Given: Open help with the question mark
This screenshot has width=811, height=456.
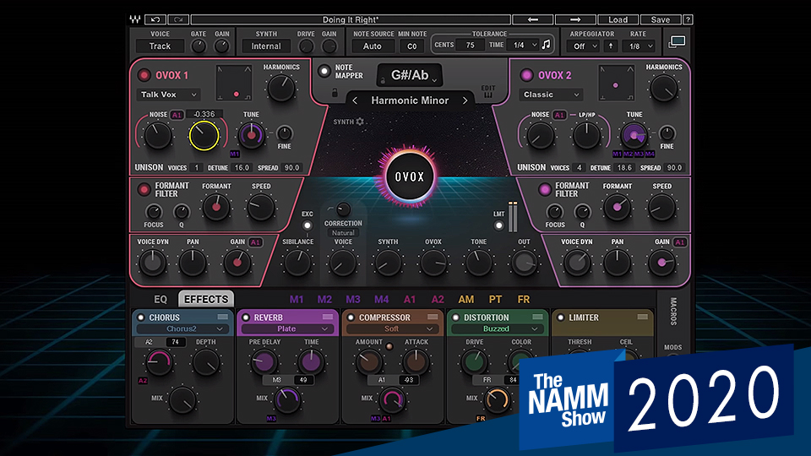Looking at the screenshot, I should [x=688, y=19].
